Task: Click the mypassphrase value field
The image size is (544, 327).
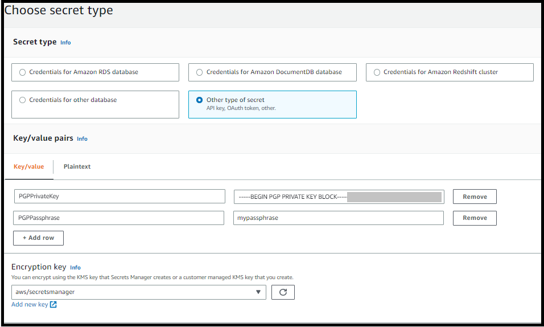Action: tap(338, 218)
